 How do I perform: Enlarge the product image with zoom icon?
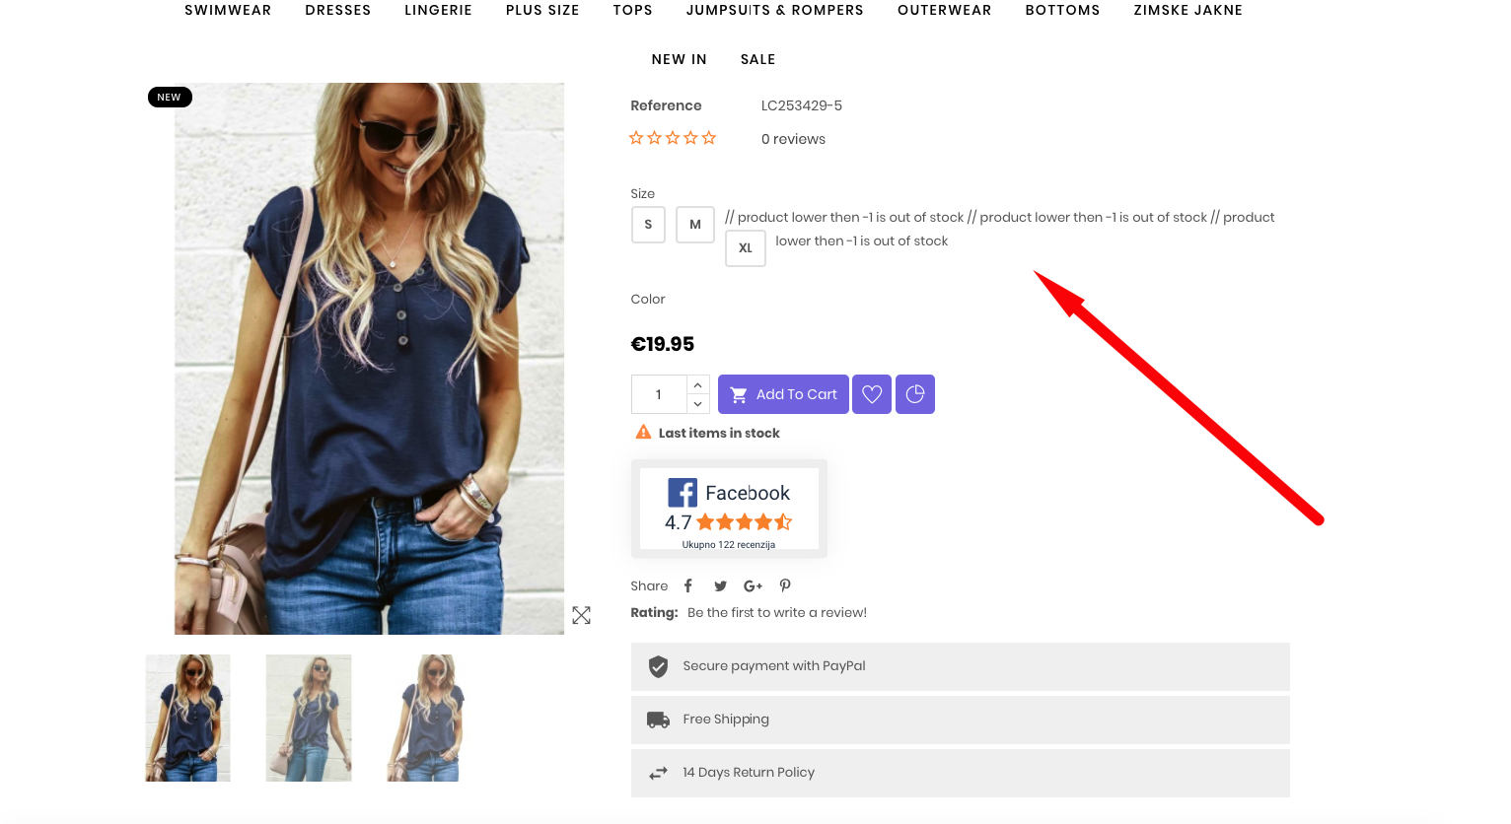click(582, 615)
